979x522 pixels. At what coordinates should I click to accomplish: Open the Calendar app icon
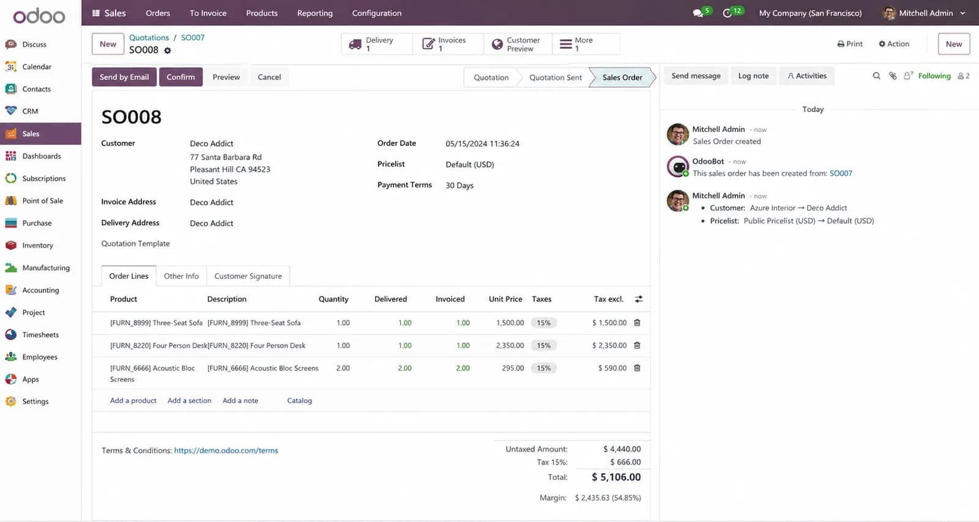click(11, 67)
